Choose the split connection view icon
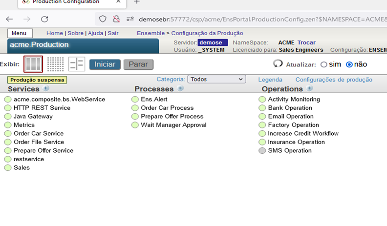Image resolution: width=387 pixels, height=226 pixels. (x=77, y=64)
